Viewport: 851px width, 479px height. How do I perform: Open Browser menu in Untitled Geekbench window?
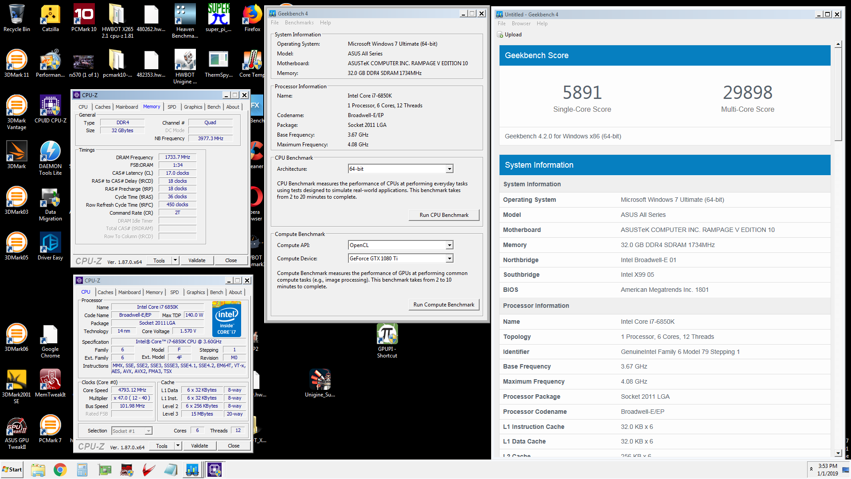click(x=521, y=24)
